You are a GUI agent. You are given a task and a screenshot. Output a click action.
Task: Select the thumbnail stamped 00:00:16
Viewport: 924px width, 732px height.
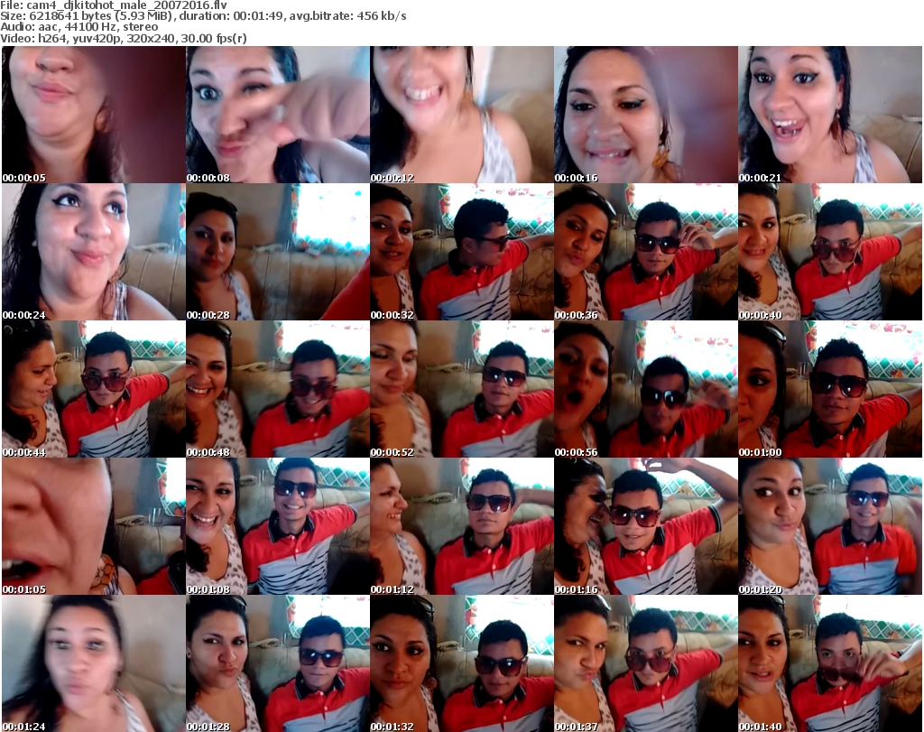pos(646,115)
